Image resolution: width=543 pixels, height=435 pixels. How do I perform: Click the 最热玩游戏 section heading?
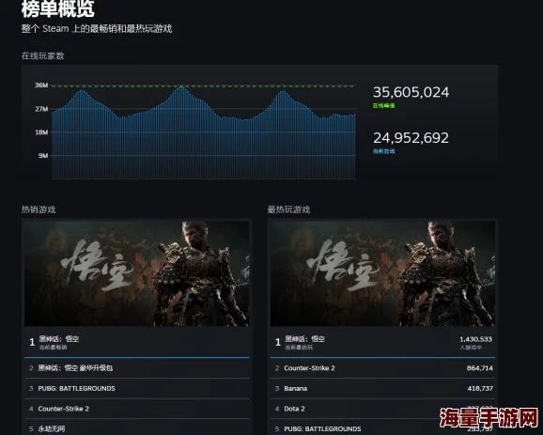[x=288, y=210]
